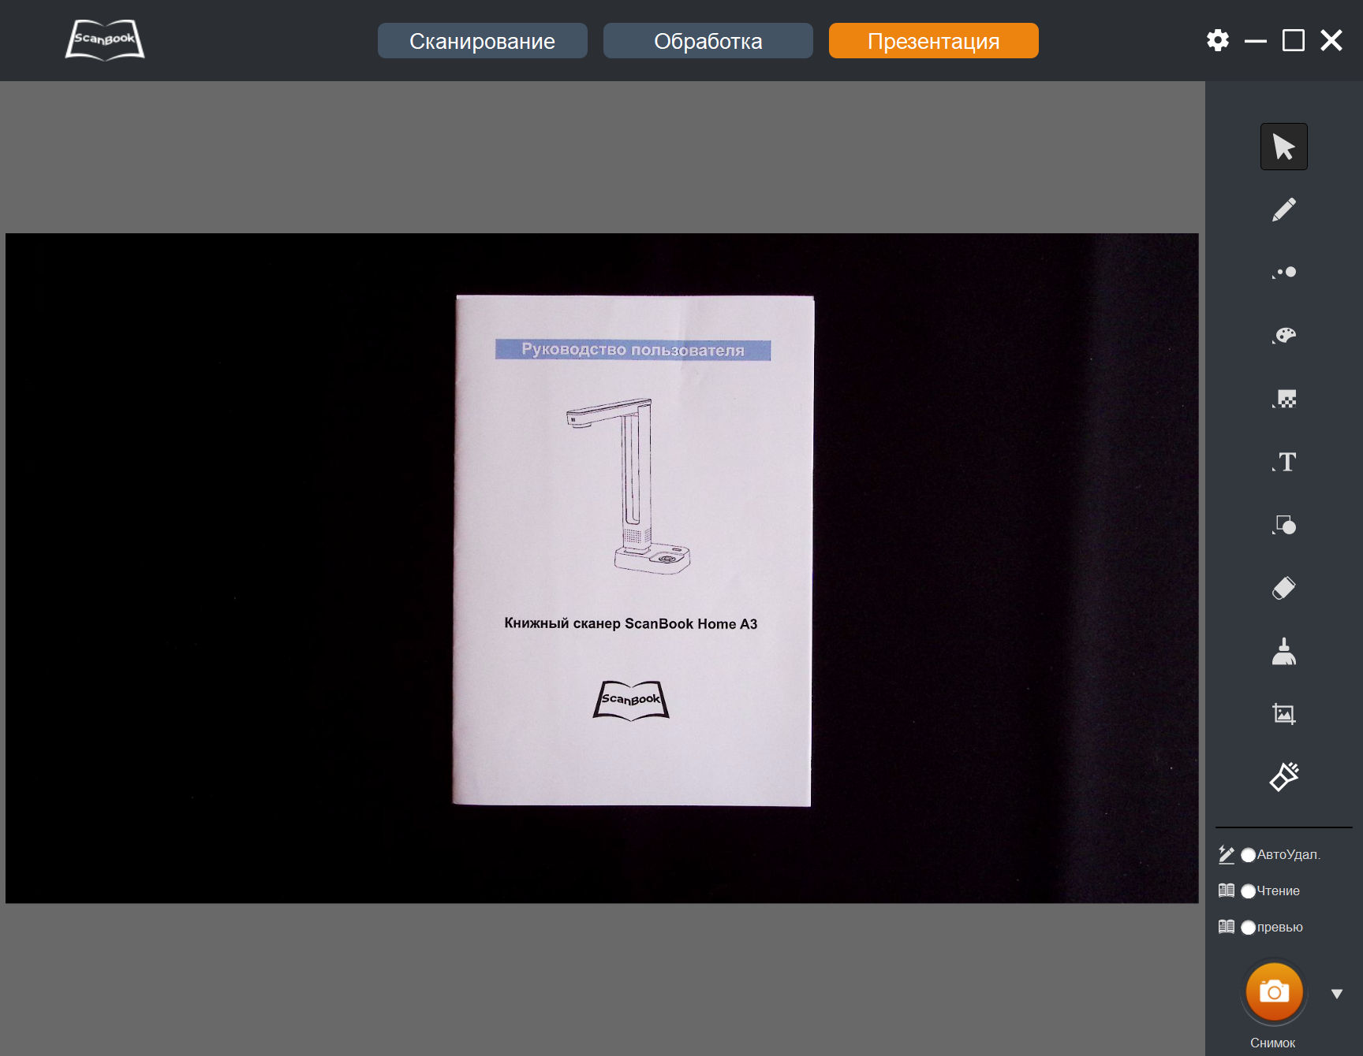Open settings gear in title bar

(1218, 40)
